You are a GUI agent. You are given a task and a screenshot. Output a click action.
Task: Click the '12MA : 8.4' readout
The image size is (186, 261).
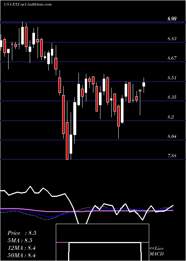(22, 248)
